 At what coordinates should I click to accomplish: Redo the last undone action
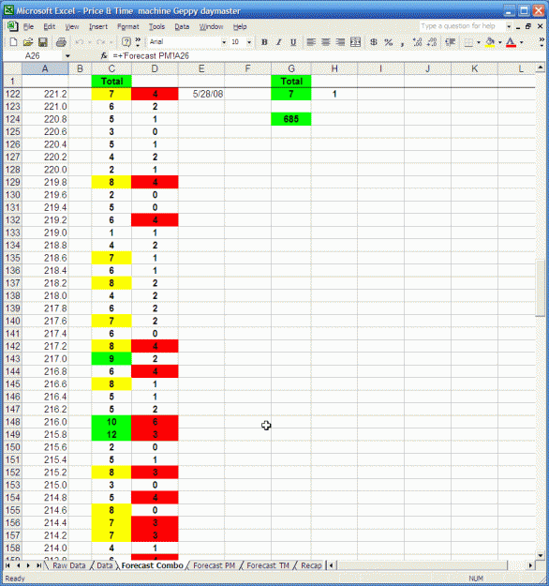[x=101, y=42]
